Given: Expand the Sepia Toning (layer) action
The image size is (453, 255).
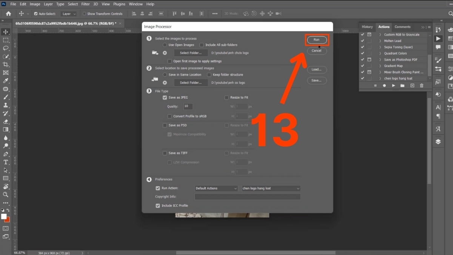Looking at the screenshot, I should click(x=380, y=47).
